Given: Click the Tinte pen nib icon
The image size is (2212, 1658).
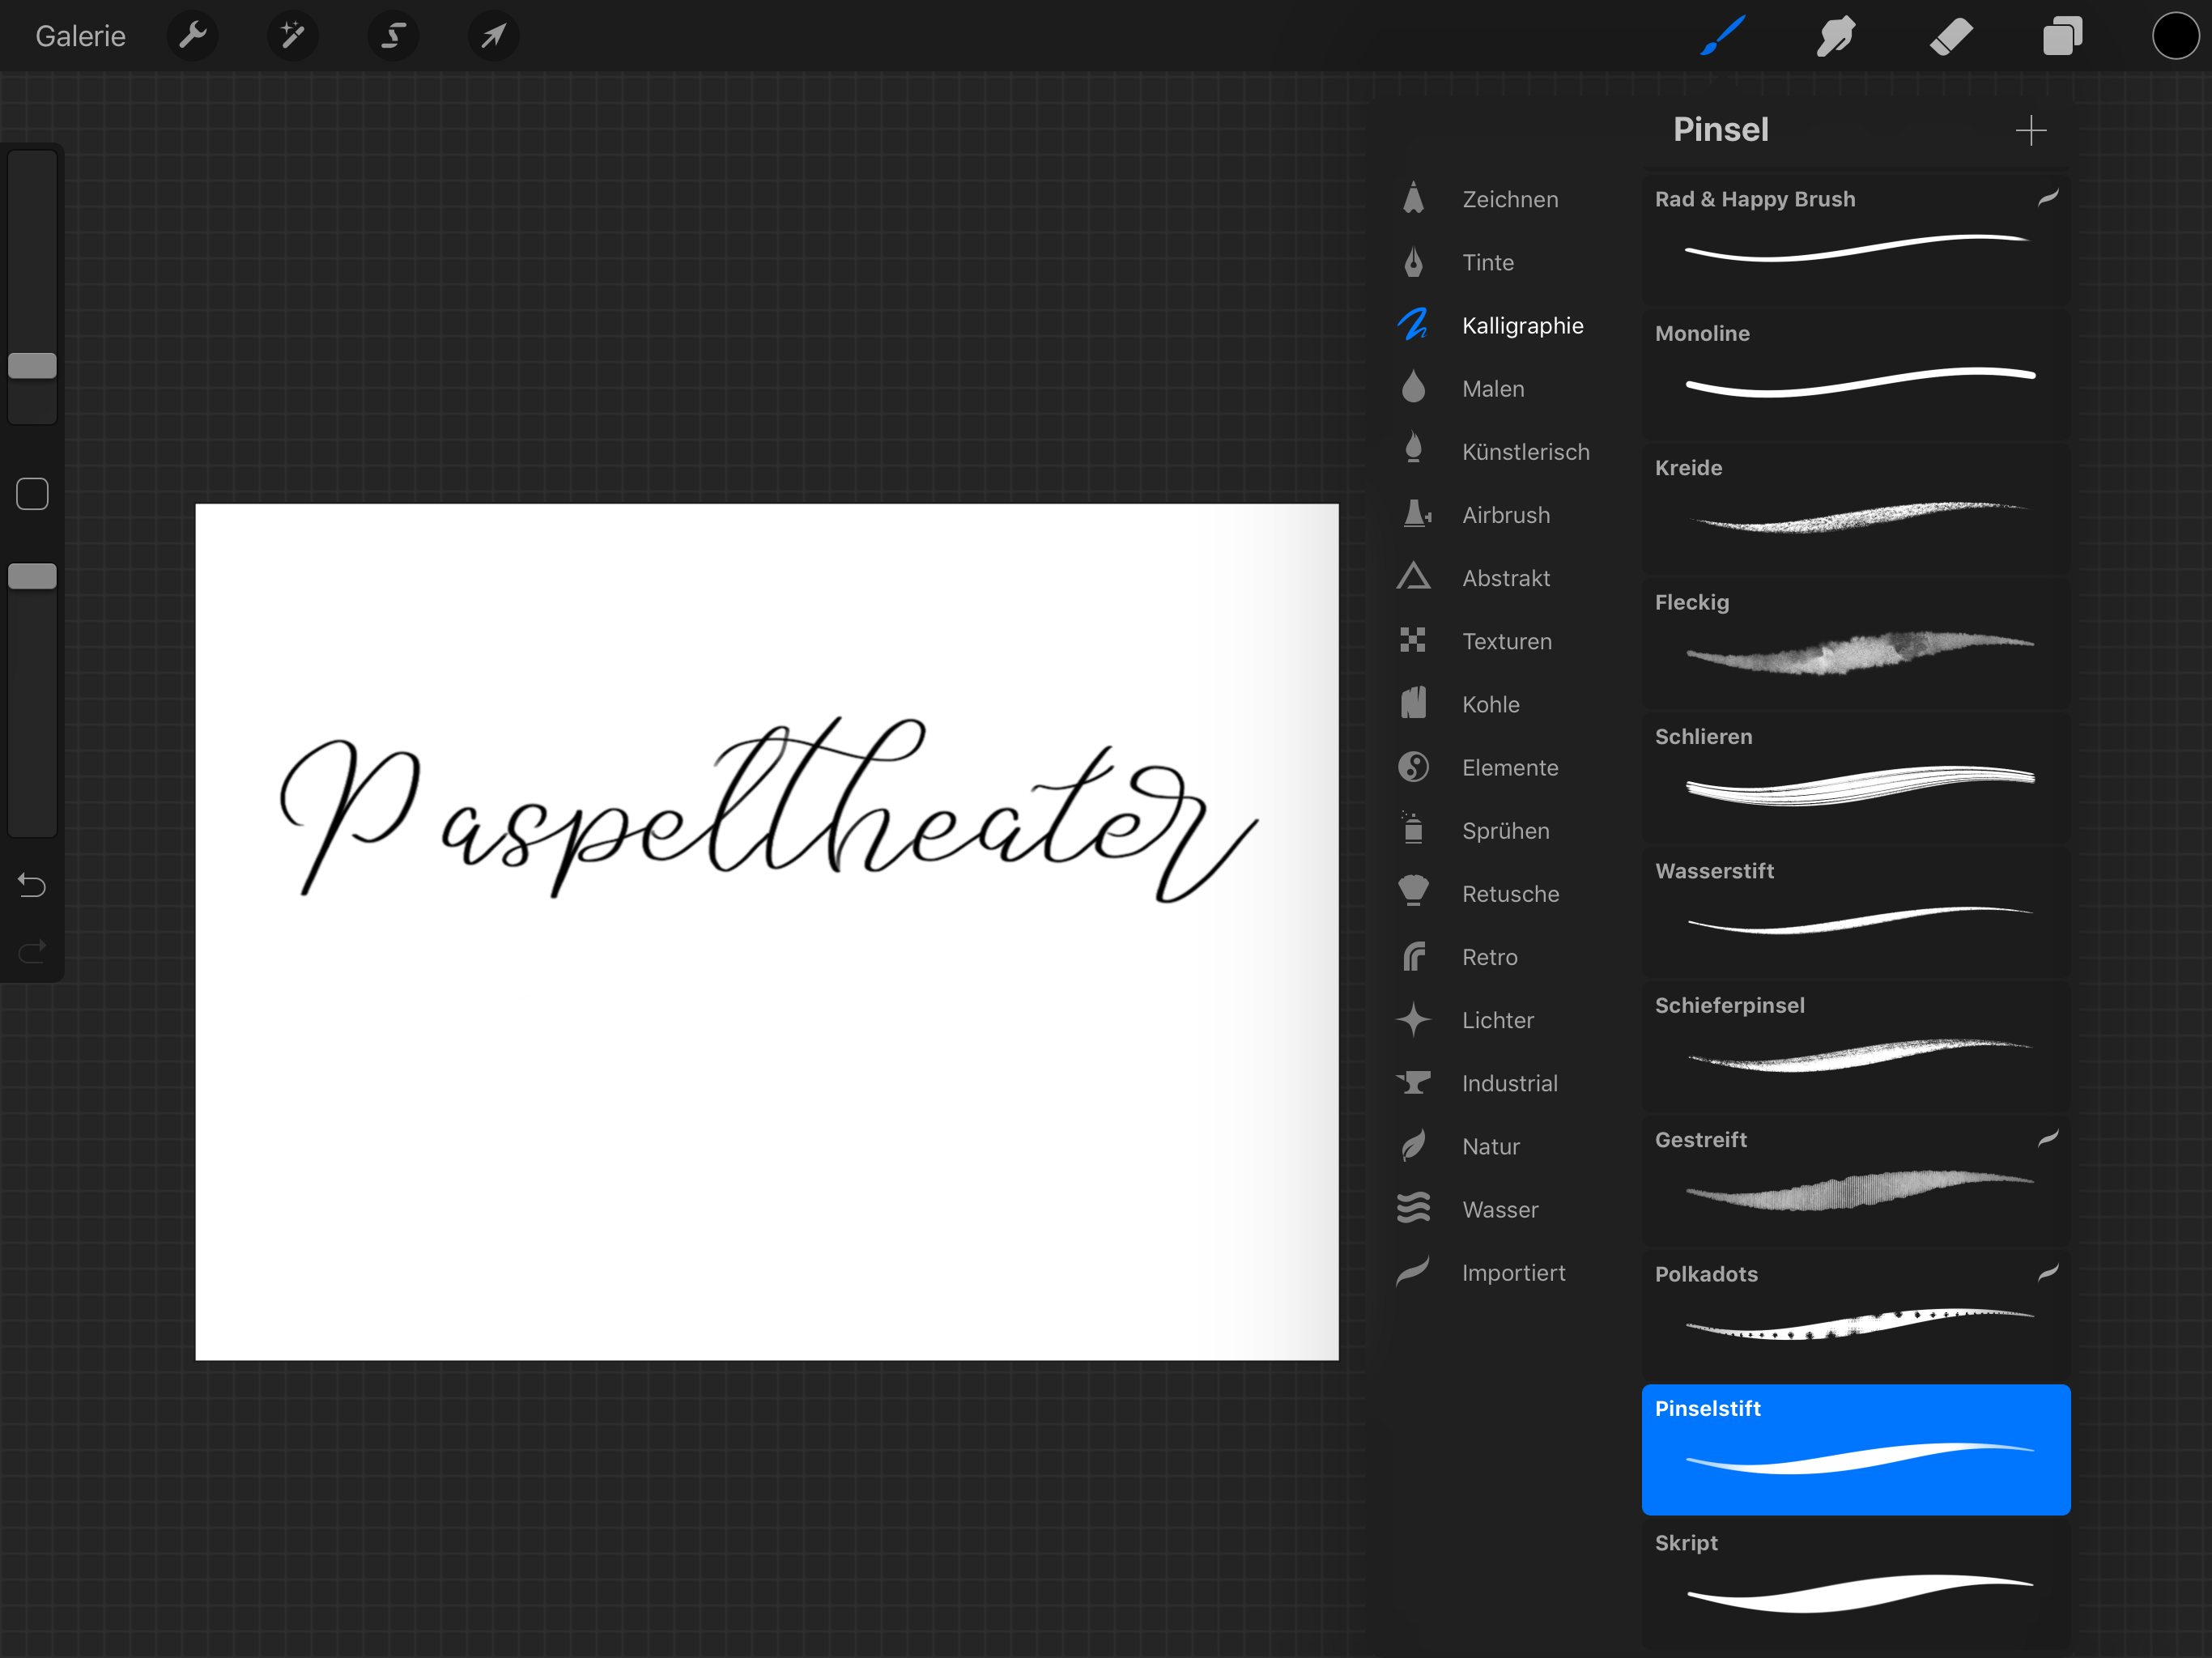Looking at the screenshot, I should [1413, 262].
